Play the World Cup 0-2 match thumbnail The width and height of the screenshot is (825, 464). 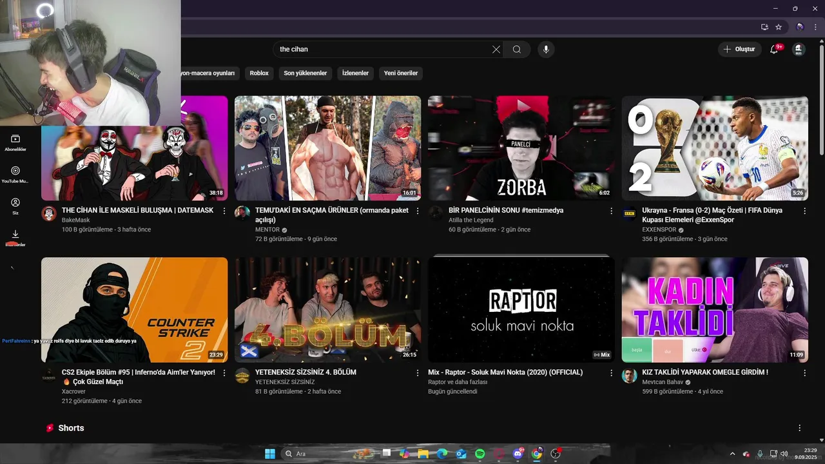coord(715,148)
